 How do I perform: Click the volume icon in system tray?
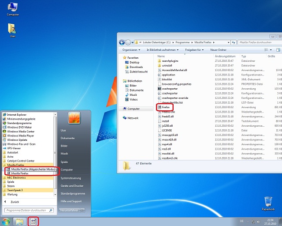click(x=259, y=222)
